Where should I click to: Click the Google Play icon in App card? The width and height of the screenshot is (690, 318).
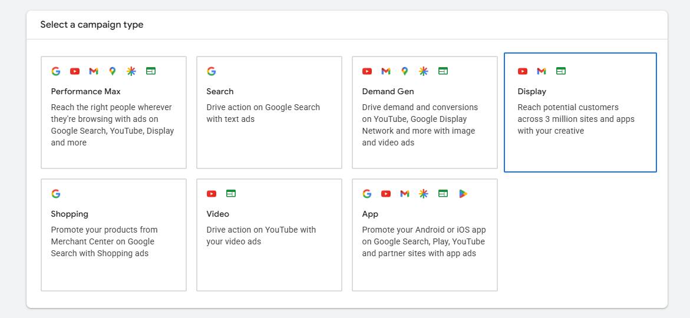coord(463,194)
